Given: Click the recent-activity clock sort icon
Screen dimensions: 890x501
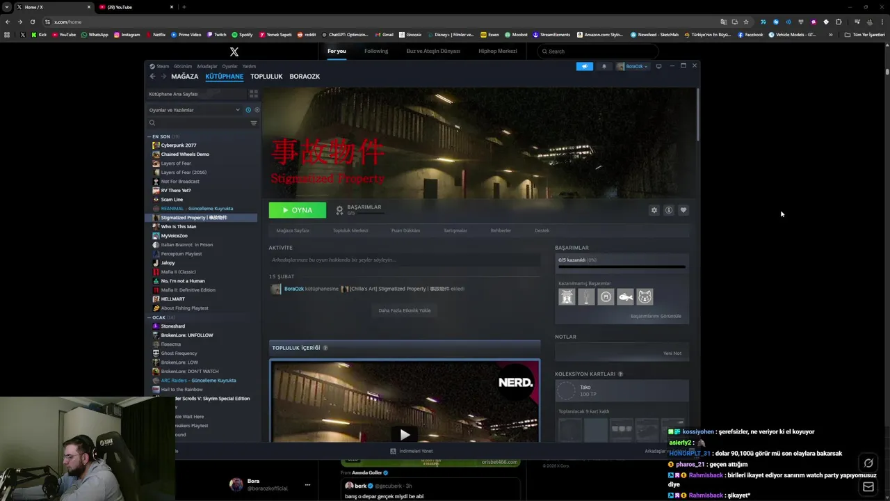Looking at the screenshot, I should 248,110.
